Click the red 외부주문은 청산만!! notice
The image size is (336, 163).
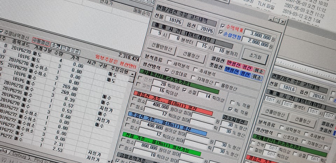116,62
